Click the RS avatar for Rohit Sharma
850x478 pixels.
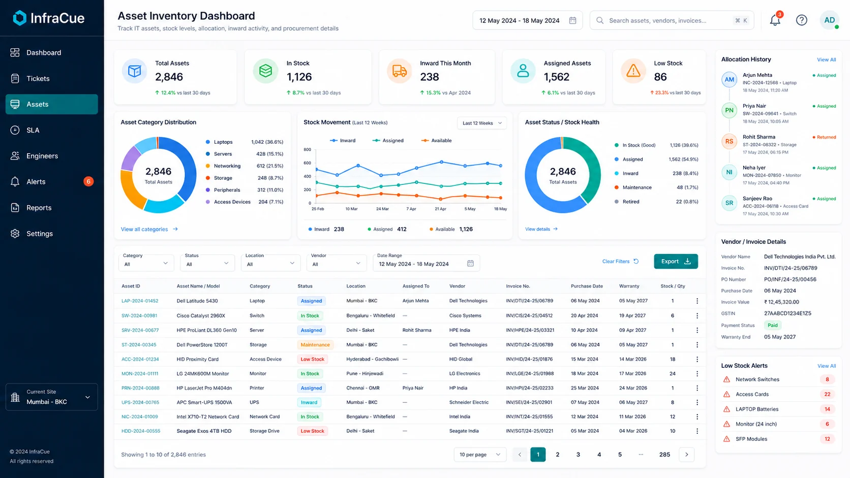pos(730,141)
